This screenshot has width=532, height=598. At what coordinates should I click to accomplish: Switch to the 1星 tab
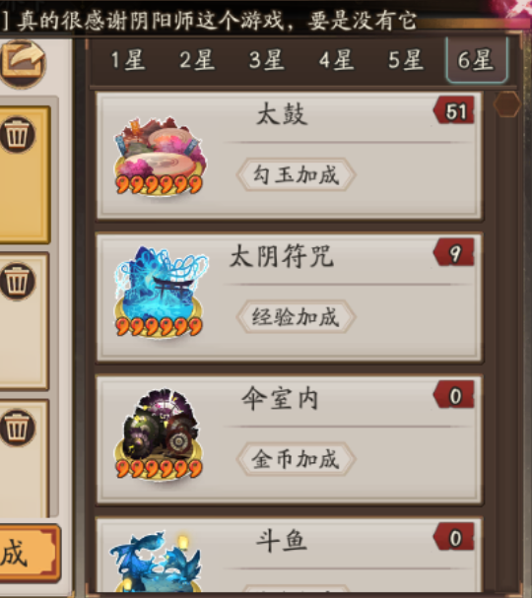[128, 60]
